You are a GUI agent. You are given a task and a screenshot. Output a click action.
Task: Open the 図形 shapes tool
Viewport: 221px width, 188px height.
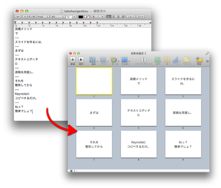[158, 60]
